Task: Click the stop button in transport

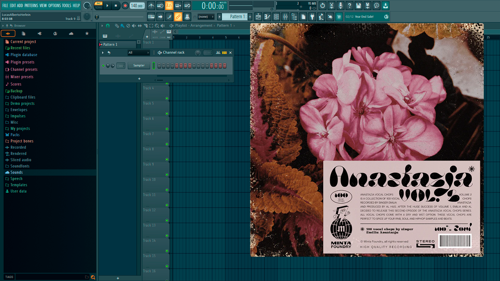Action: pyautogui.click(x=116, y=5)
